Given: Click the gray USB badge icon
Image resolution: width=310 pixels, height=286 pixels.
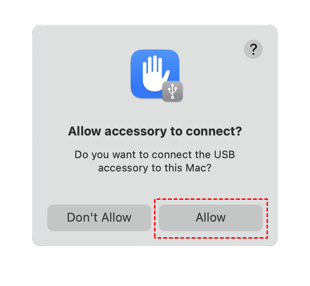Looking at the screenshot, I should click(x=172, y=91).
